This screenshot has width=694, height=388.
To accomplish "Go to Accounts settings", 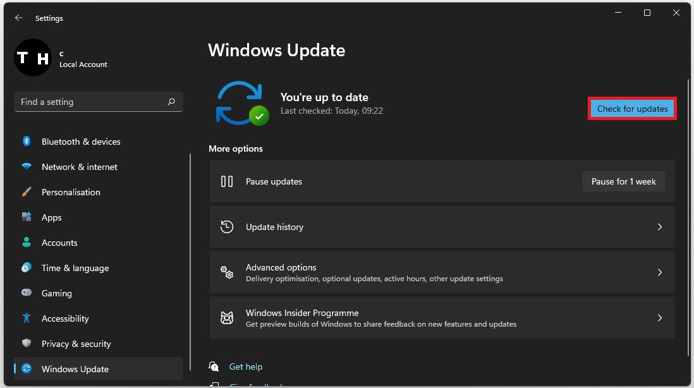I will point(59,243).
